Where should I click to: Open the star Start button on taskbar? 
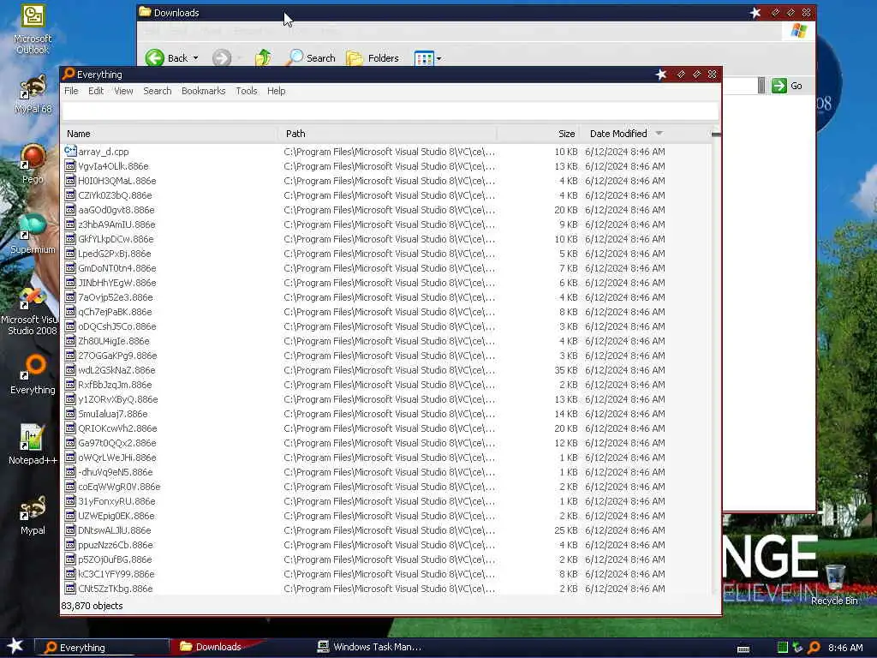click(x=15, y=646)
